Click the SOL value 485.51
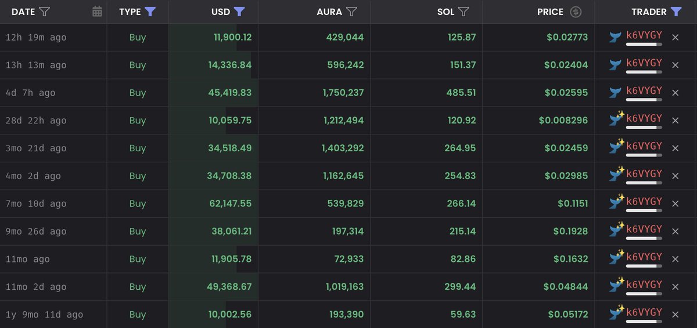This screenshot has width=697, height=328. [x=462, y=93]
